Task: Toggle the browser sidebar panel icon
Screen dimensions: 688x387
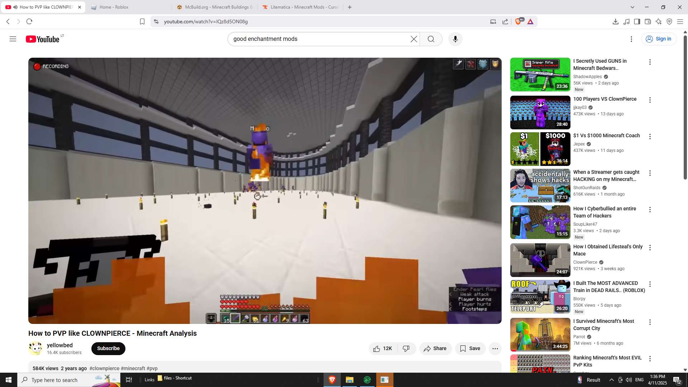Action: [637, 21]
